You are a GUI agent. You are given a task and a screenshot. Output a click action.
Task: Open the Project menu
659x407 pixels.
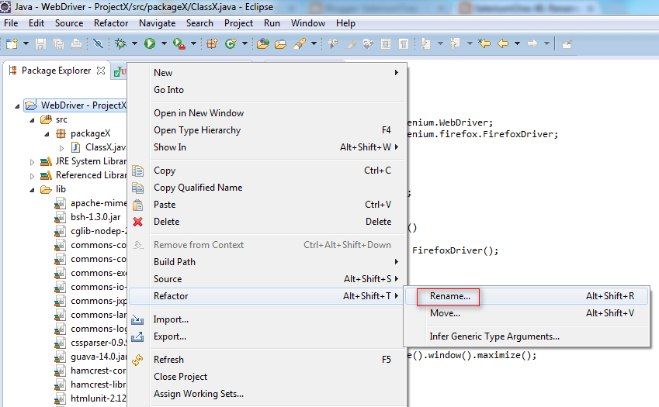(238, 23)
